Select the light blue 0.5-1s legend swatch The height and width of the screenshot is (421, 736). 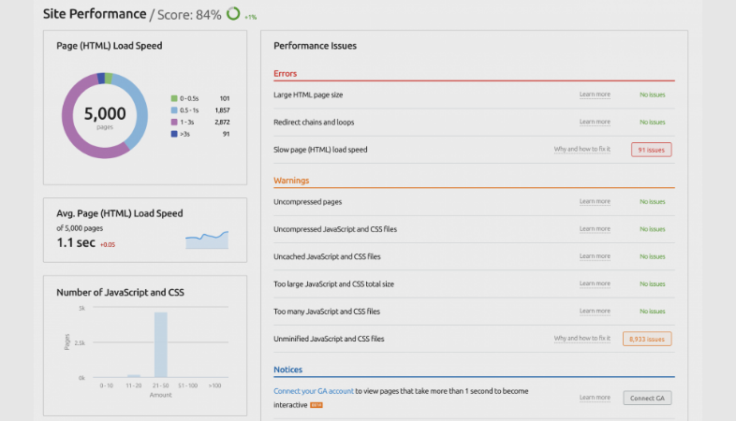pos(174,110)
